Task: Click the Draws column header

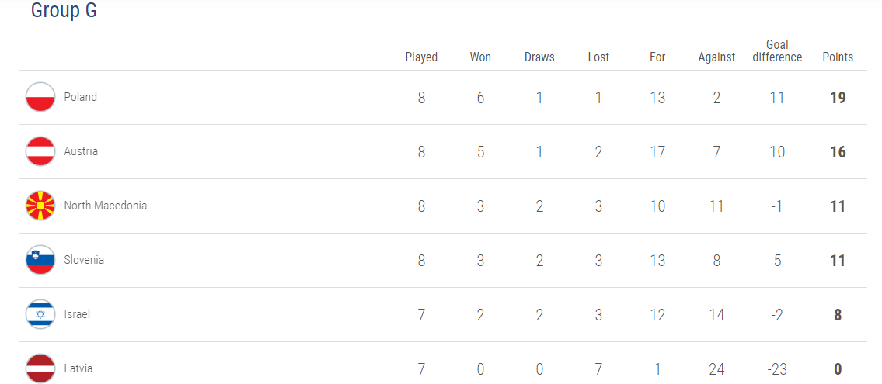Action: (539, 57)
